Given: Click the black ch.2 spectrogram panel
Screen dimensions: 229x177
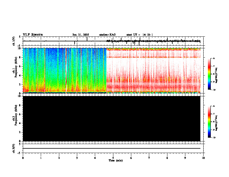Looking at the screenshot, I should pos(112,119).
